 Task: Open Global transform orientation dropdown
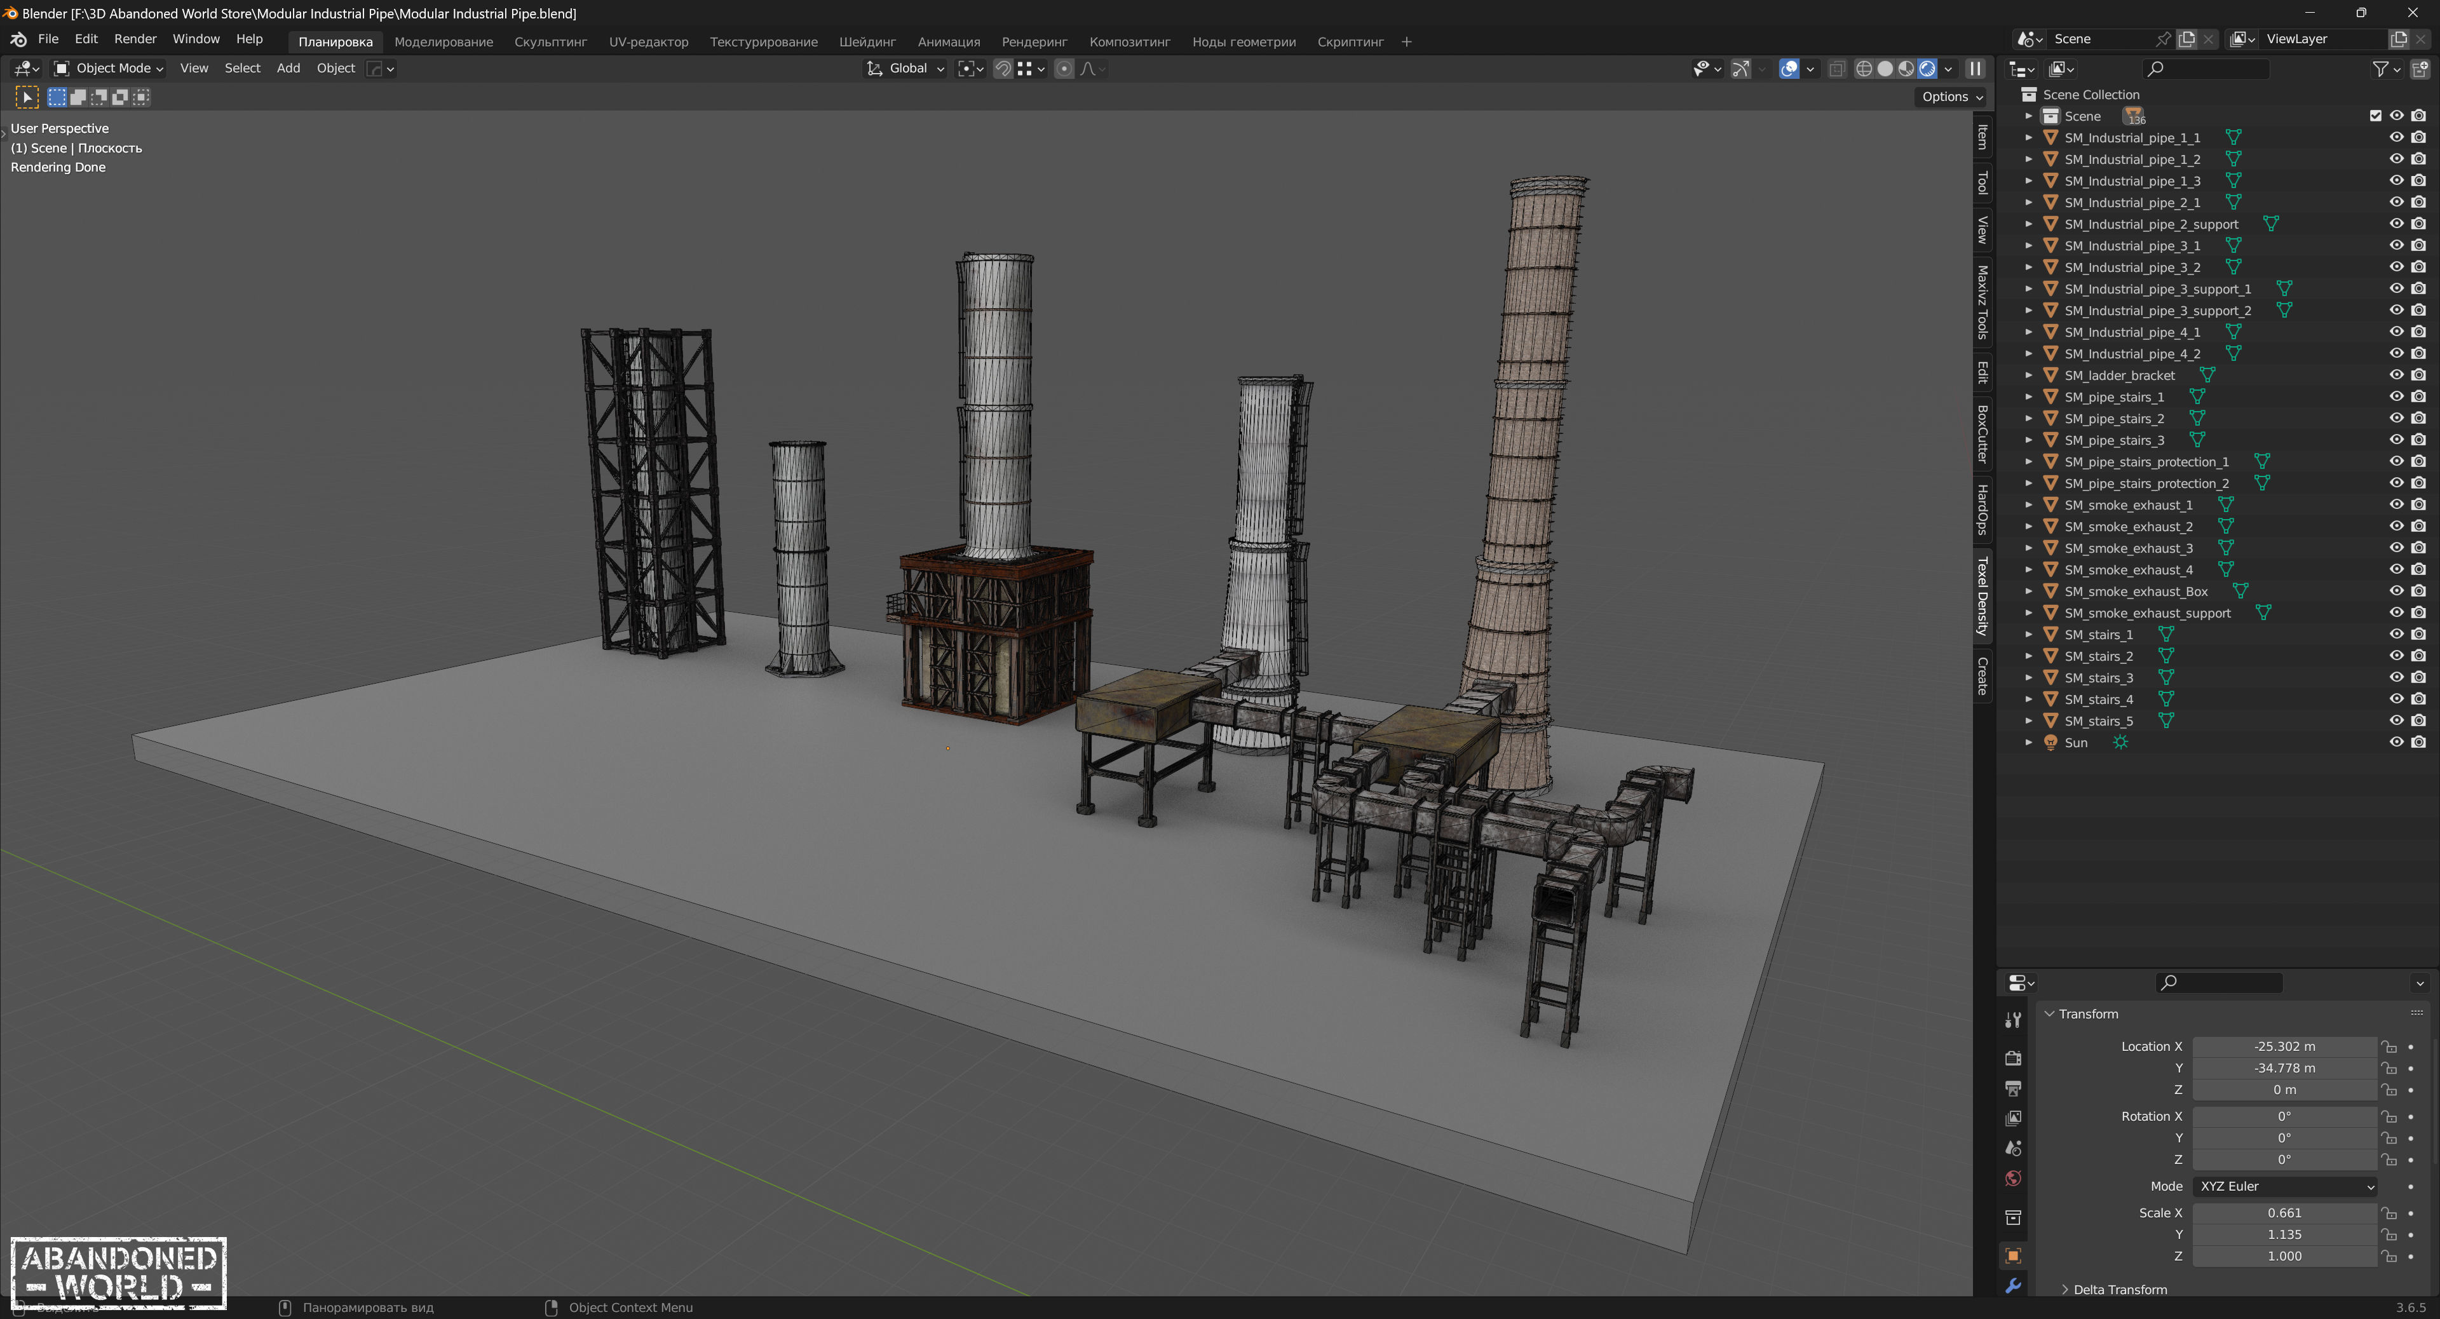click(905, 68)
